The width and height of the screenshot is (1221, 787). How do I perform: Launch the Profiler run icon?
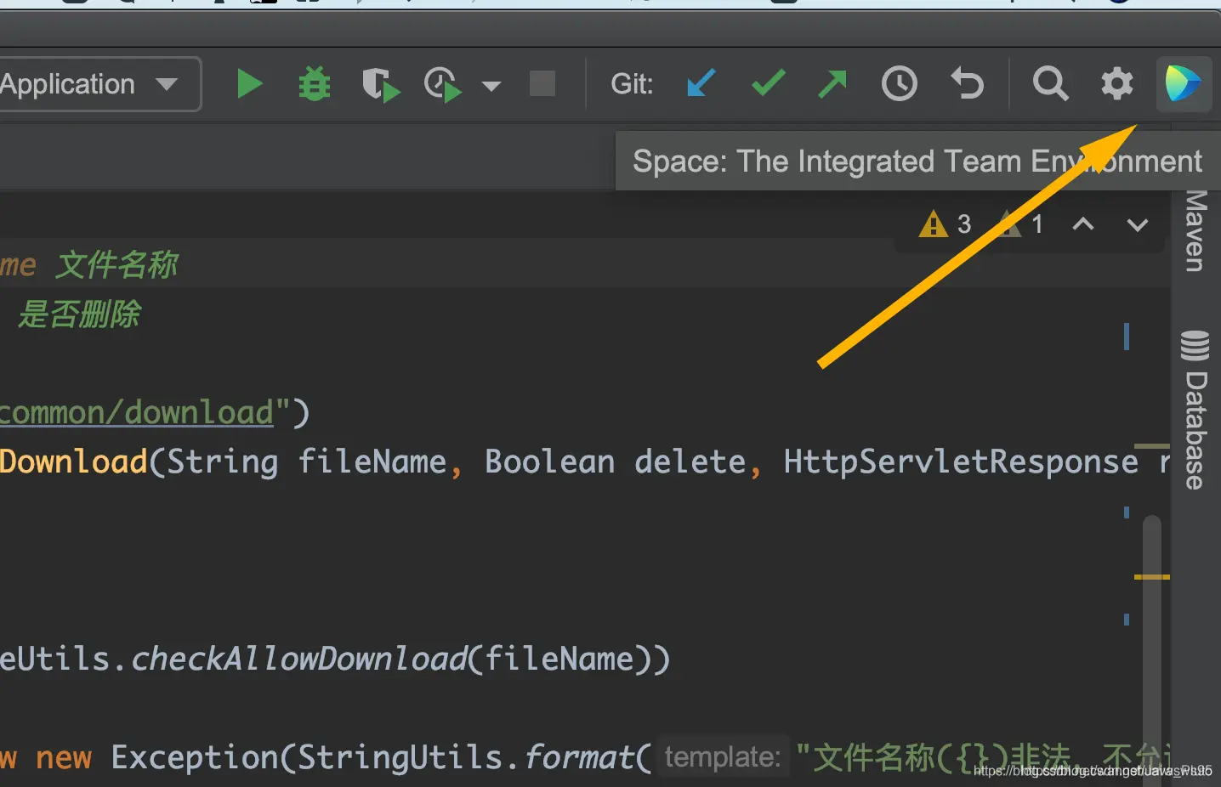pos(443,85)
